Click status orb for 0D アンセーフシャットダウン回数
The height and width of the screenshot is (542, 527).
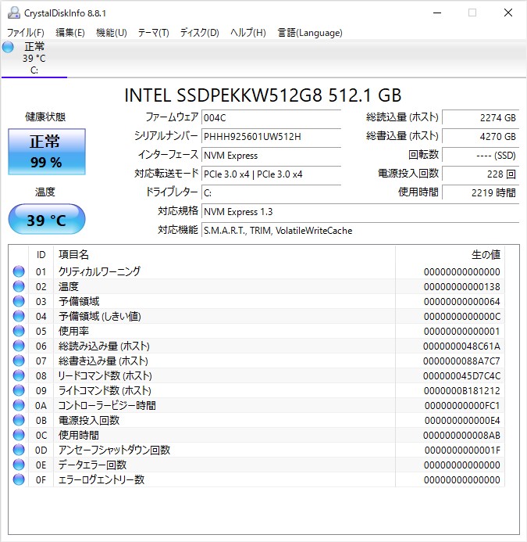(19, 450)
